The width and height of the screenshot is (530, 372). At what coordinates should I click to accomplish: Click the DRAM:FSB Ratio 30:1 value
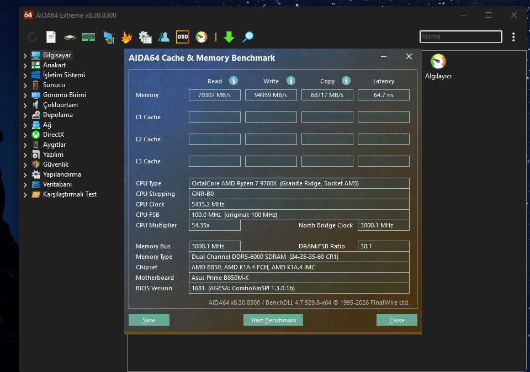(x=384, y=246)
